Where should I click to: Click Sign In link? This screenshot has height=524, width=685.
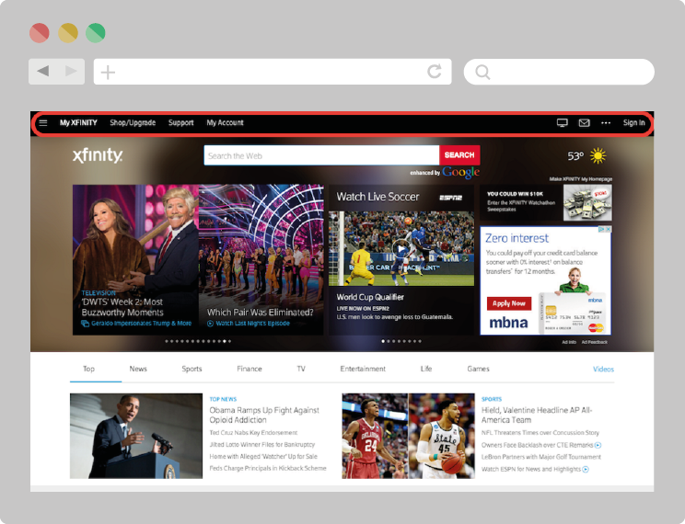633,123
